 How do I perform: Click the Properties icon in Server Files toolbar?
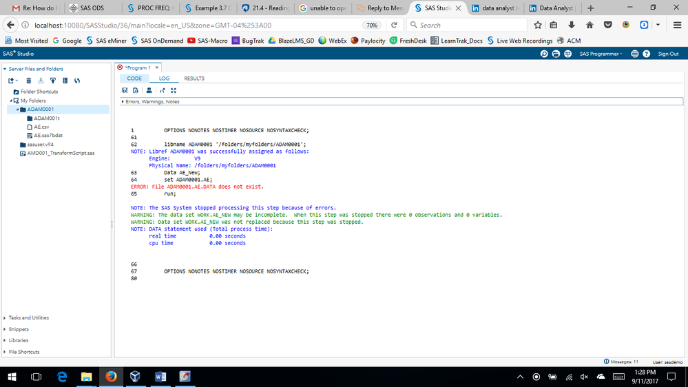coord(65,81)
